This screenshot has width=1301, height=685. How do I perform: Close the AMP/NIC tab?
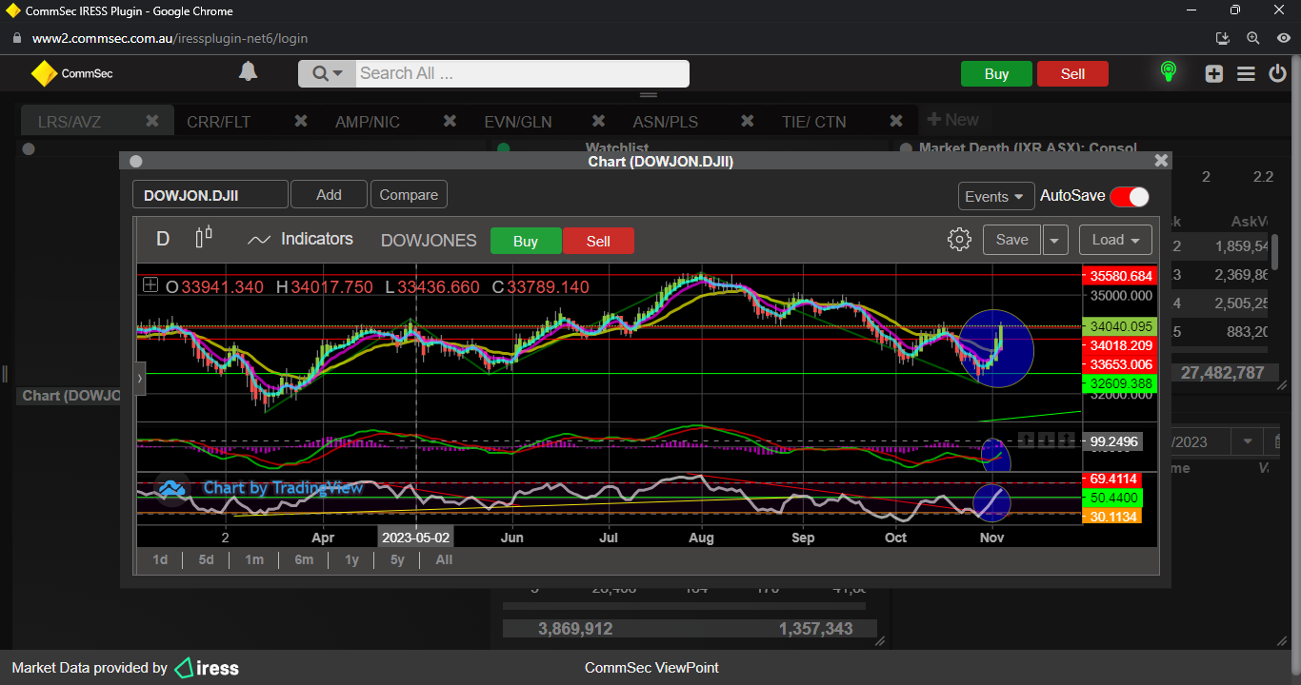(x=450, y=121)
